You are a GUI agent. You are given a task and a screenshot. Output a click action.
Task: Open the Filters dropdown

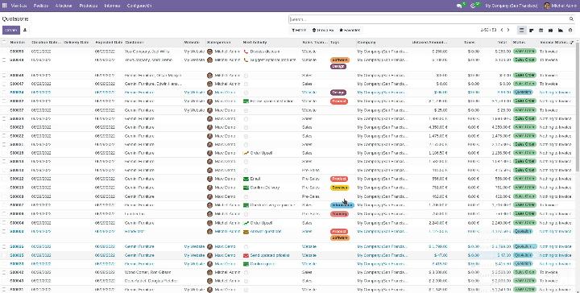coord(299,31)
